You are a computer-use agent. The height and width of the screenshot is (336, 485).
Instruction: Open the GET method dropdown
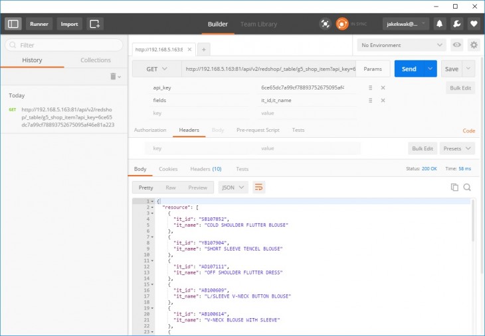click(156, 69)
